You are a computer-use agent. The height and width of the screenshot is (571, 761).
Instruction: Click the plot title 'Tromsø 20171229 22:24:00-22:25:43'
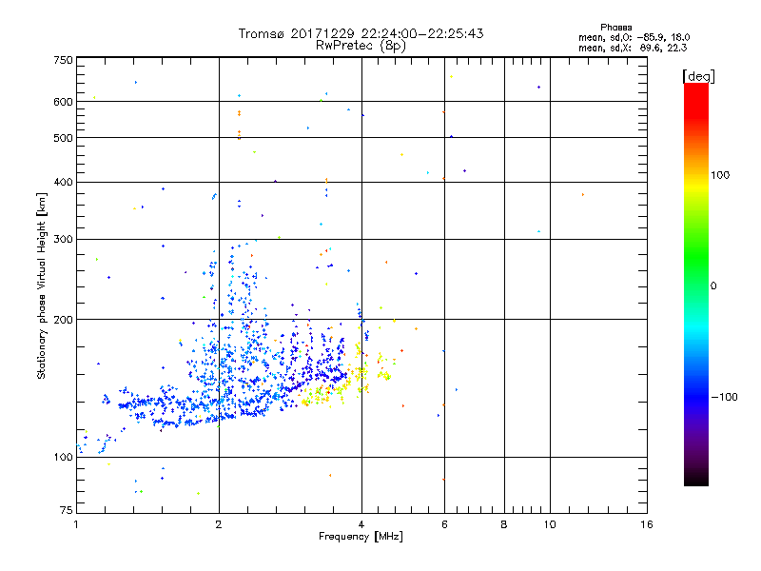[x=361, y=33]
